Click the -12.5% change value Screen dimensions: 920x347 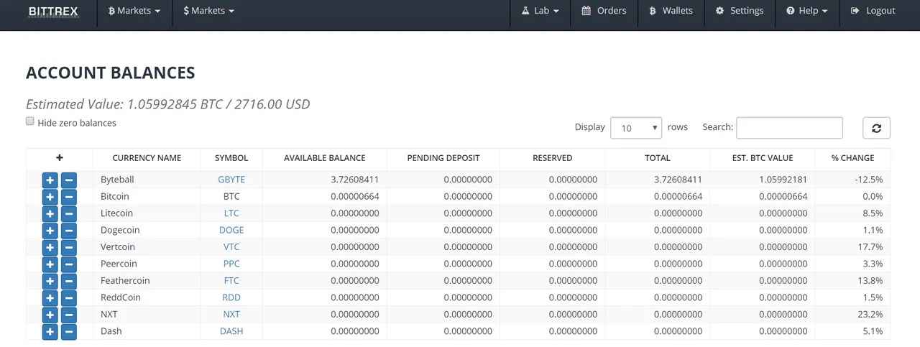[x=868, y=180]
